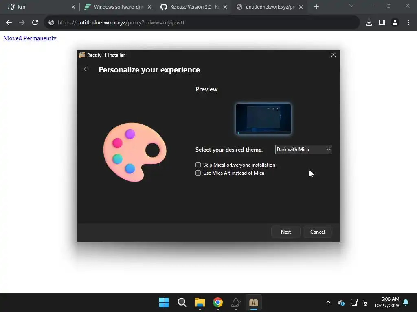Click the theme preview thumbnail
417x312 pixels.
click(263, 119)
